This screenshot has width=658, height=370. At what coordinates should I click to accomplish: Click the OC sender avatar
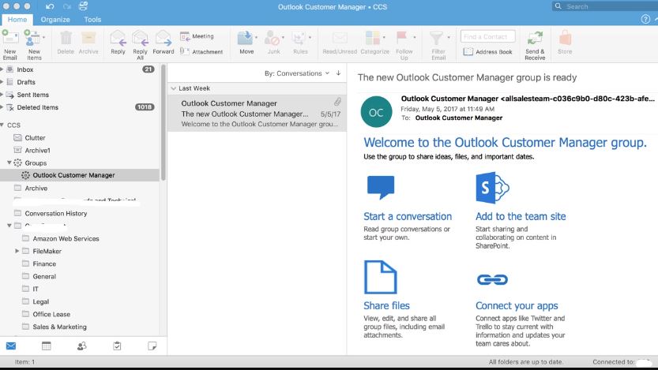pos(376,112)
